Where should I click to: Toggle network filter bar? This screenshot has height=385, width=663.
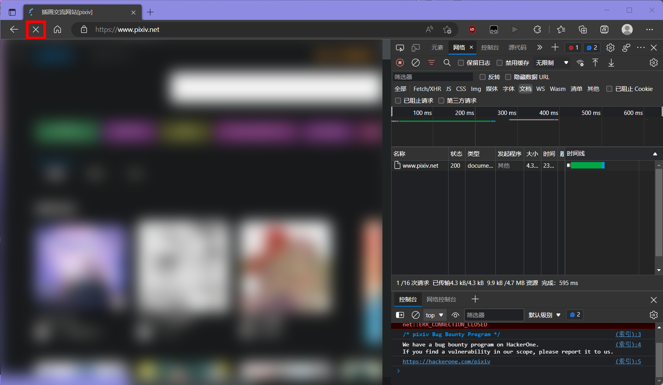tap(431, 63)
